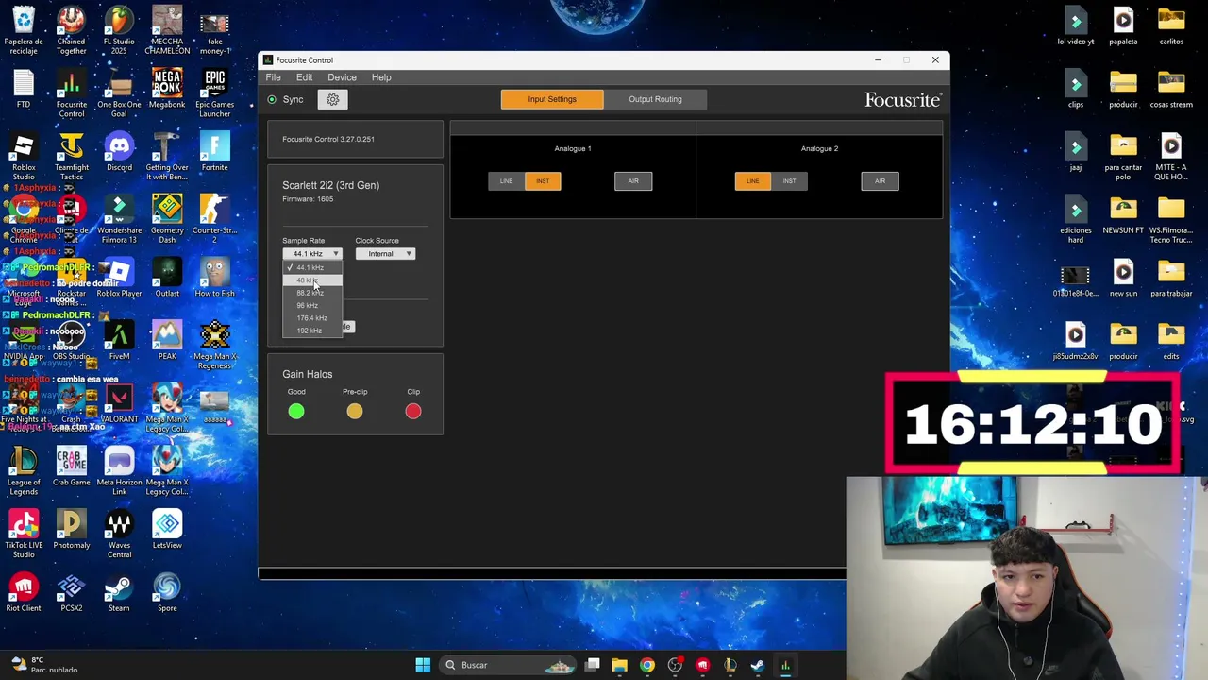Viewport: 1208px width, 680px height.
Task: Open the Edit menu
Action: 304,77
